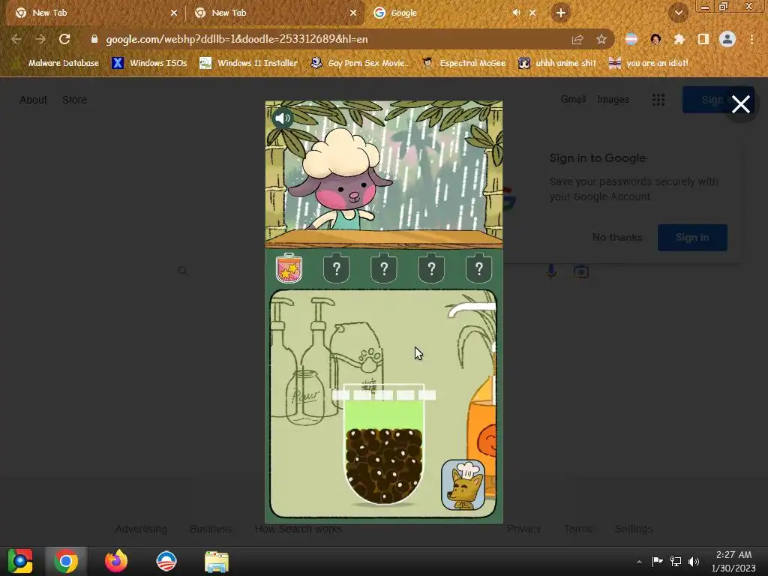Bookmark this page with the star icon
Image resolution: width=768 pixels, height=576 pixels.
[601, 39]
